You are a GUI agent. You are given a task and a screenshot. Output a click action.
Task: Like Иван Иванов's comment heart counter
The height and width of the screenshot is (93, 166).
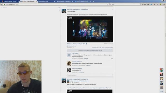point(112,59)
